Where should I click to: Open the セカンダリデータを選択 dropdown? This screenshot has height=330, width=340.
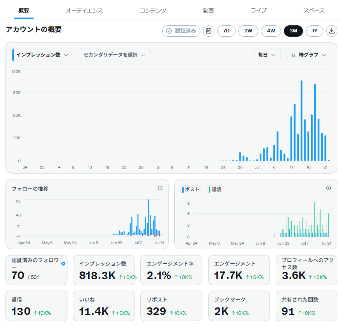(115, 55)
